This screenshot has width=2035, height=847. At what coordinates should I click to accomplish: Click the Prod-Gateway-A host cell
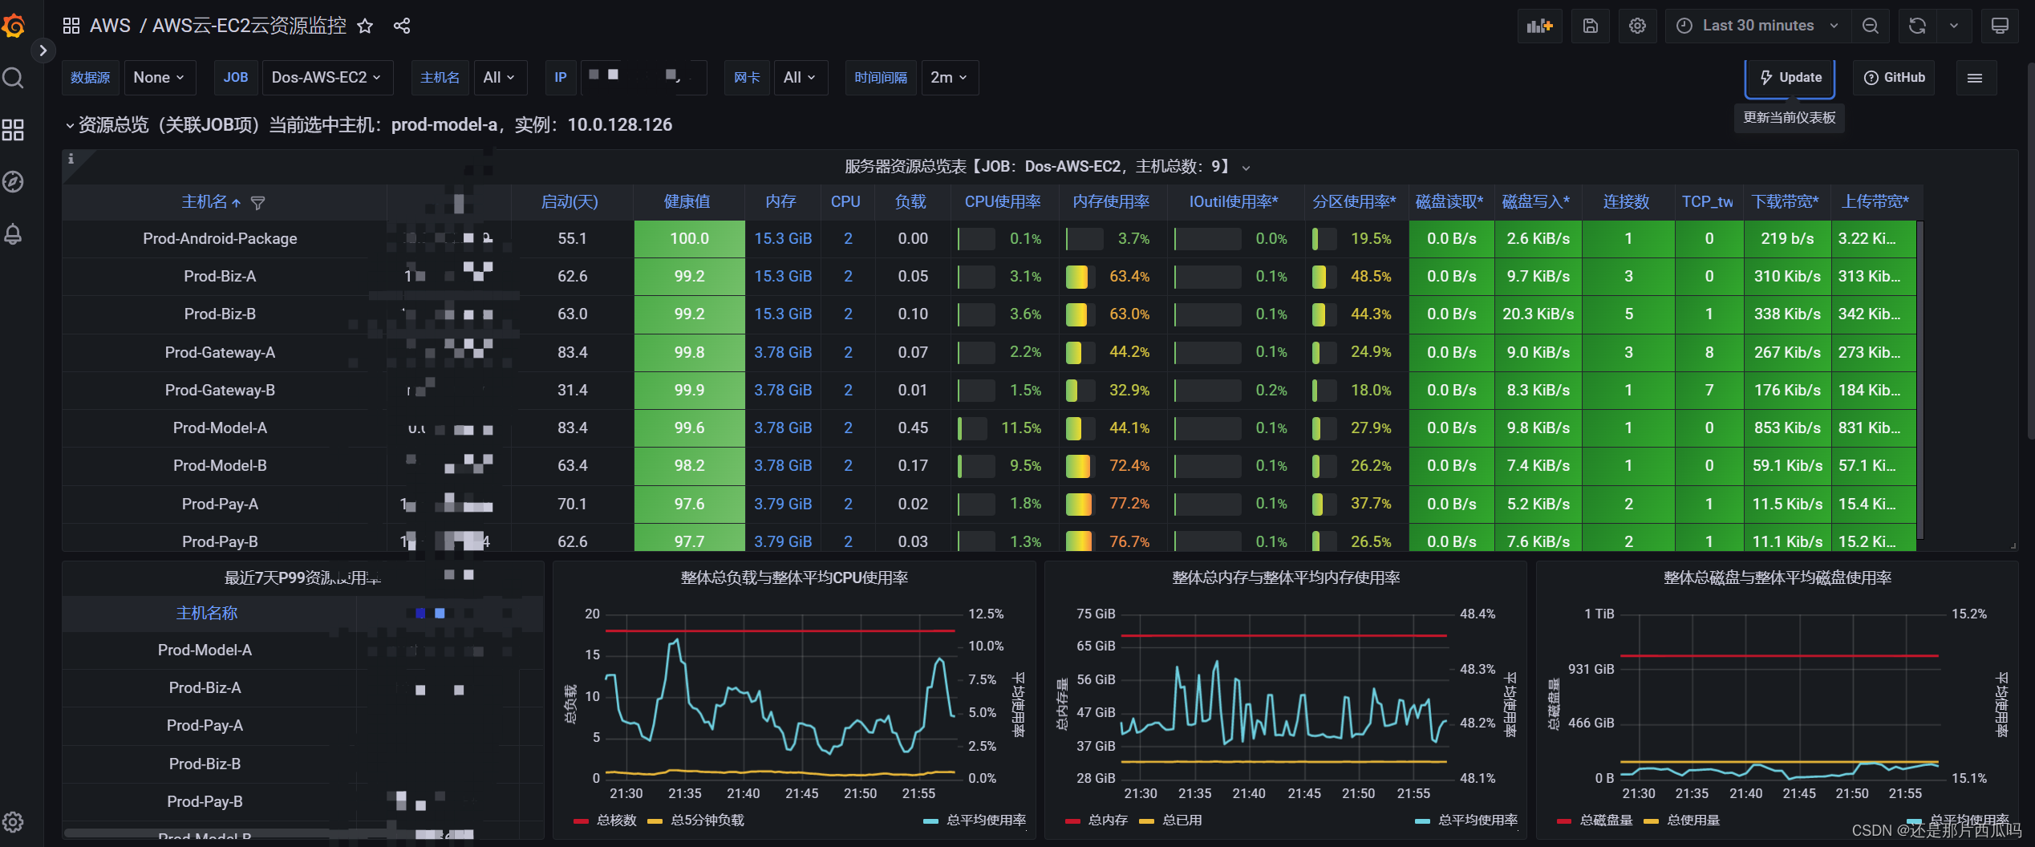220,352
